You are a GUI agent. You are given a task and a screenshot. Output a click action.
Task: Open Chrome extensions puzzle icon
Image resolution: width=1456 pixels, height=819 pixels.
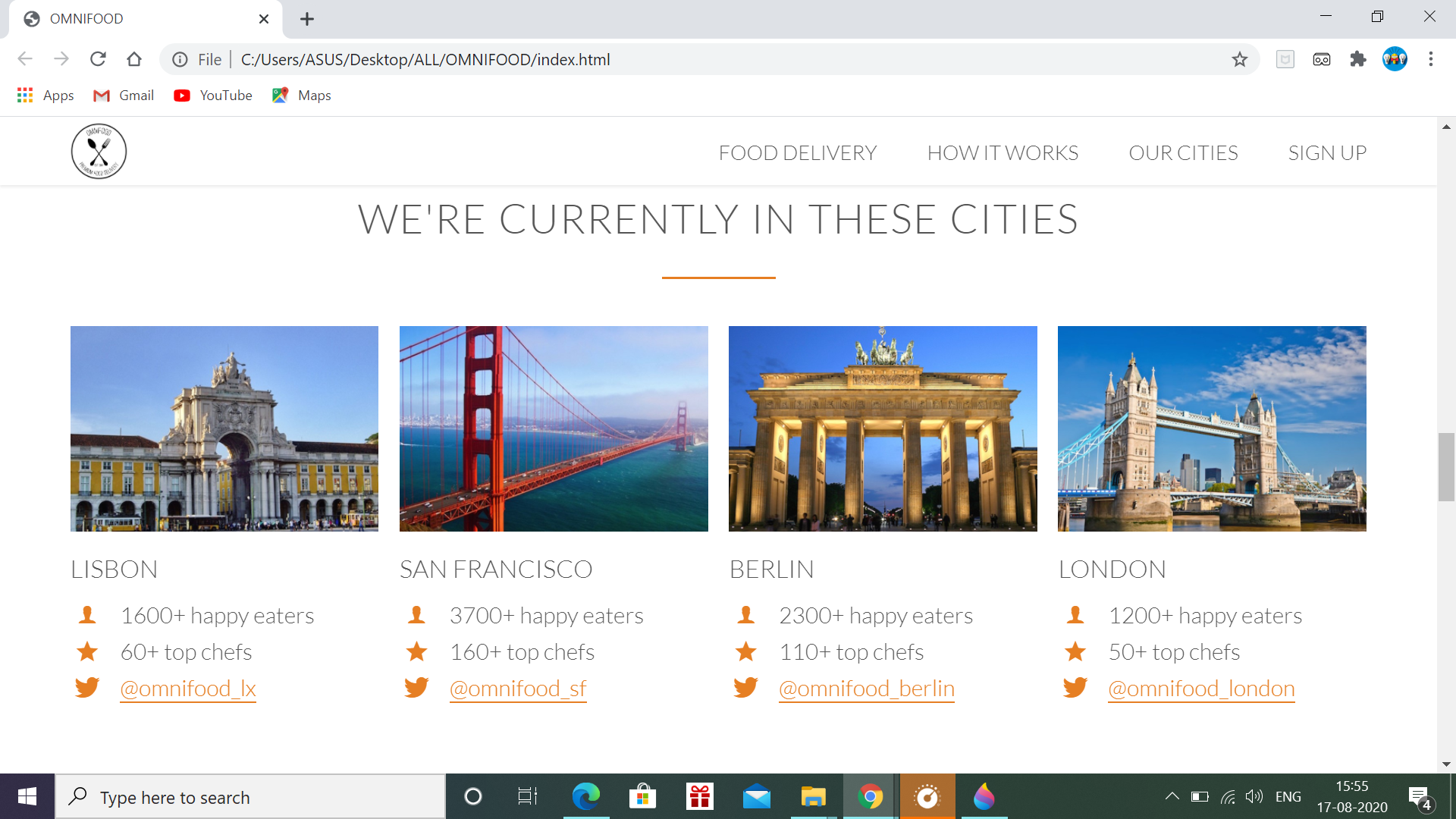tap(1357, 59)
